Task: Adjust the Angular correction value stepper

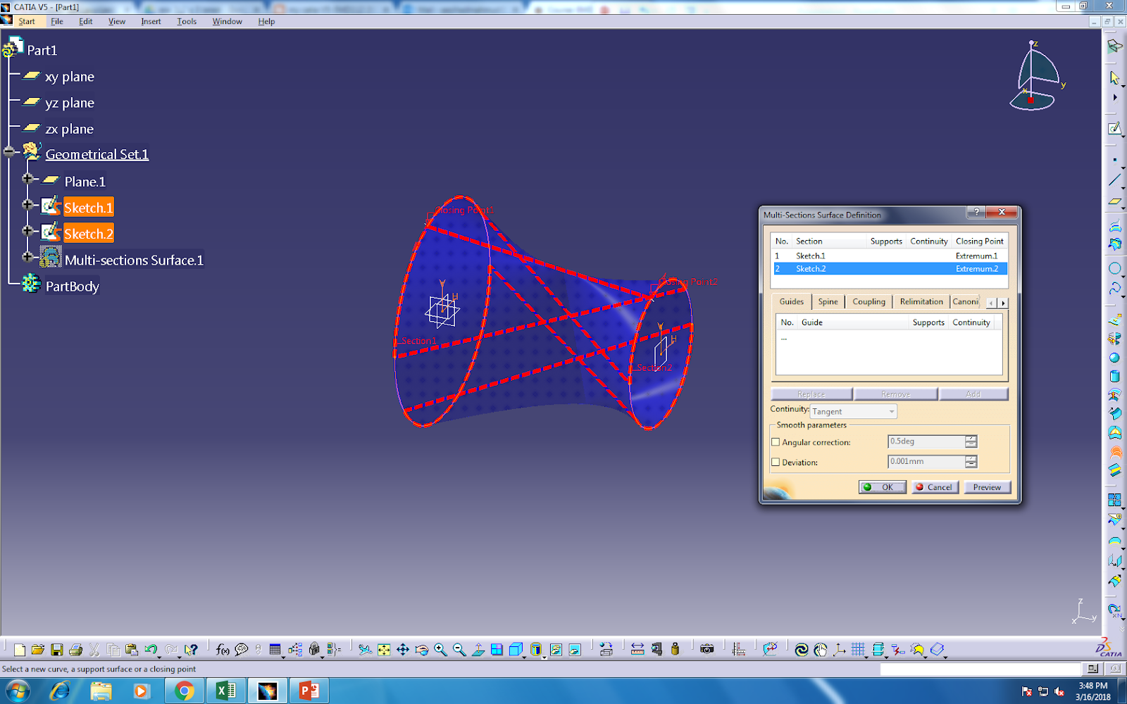Action: (x=971, y=441)
